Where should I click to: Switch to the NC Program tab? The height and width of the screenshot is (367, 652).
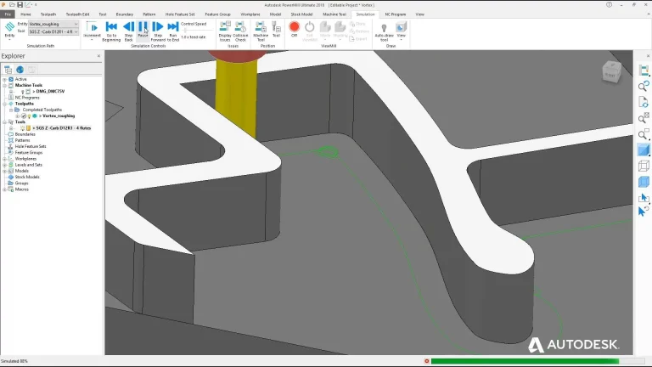[395, 14]
